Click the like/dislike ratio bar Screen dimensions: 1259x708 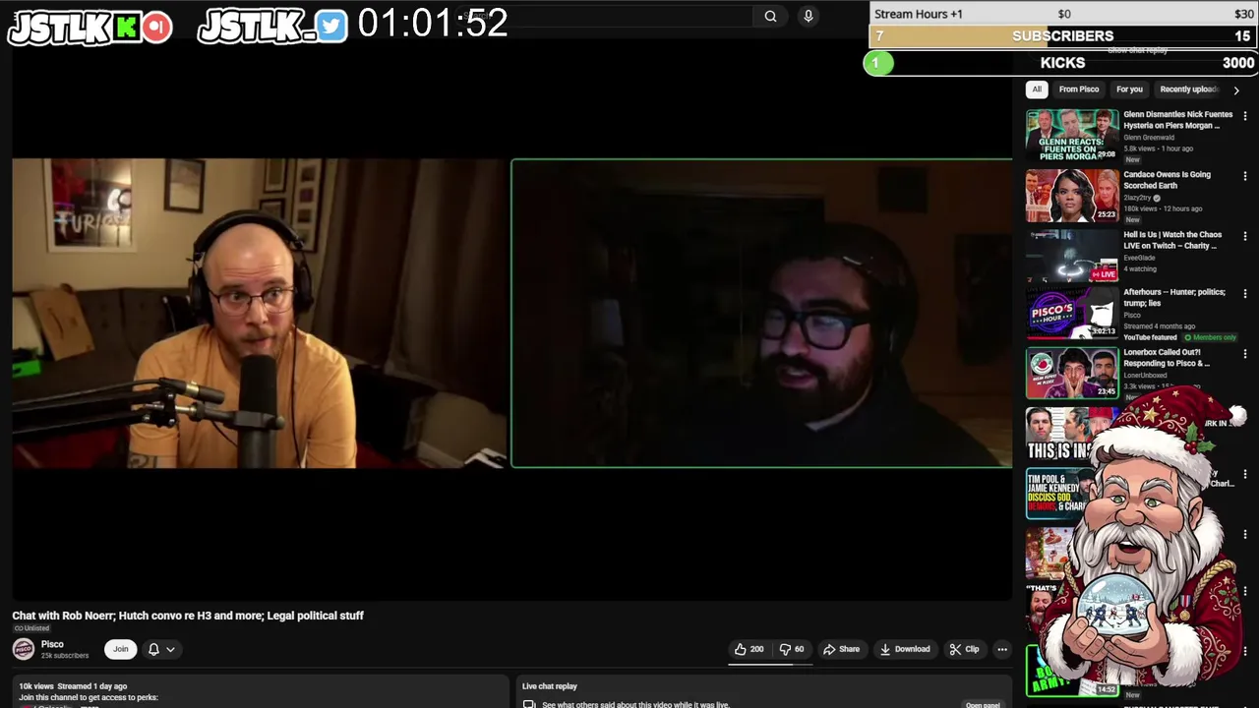point(770,664)
